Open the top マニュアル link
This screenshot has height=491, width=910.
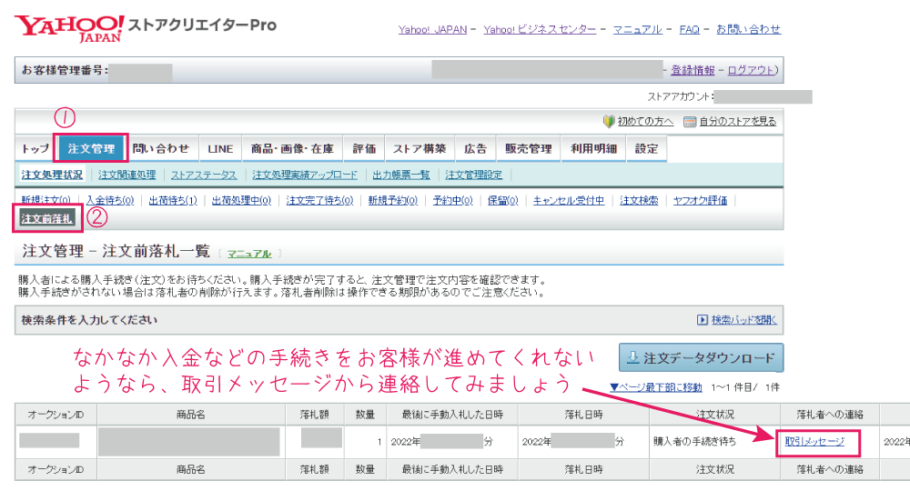[637, 29]
